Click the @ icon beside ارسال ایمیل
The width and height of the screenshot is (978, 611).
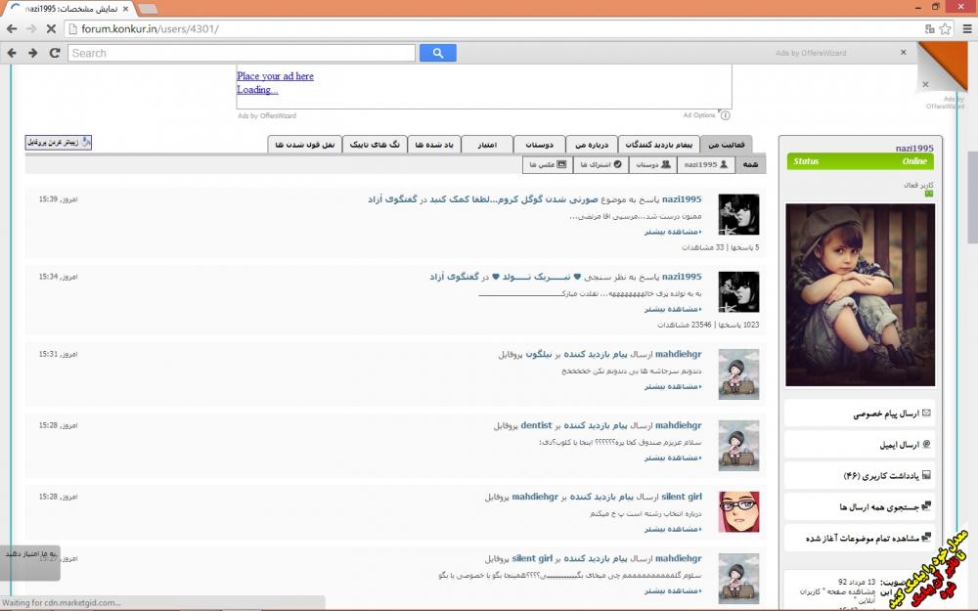(926, 444)
